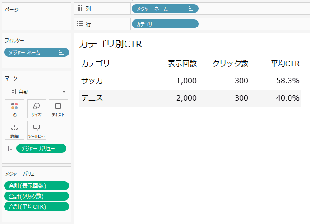The width and height of the screenshot is (310, 224).
Task: Click the ツールヒント (Tooltip) marks button
Action: tap(36, 130)
